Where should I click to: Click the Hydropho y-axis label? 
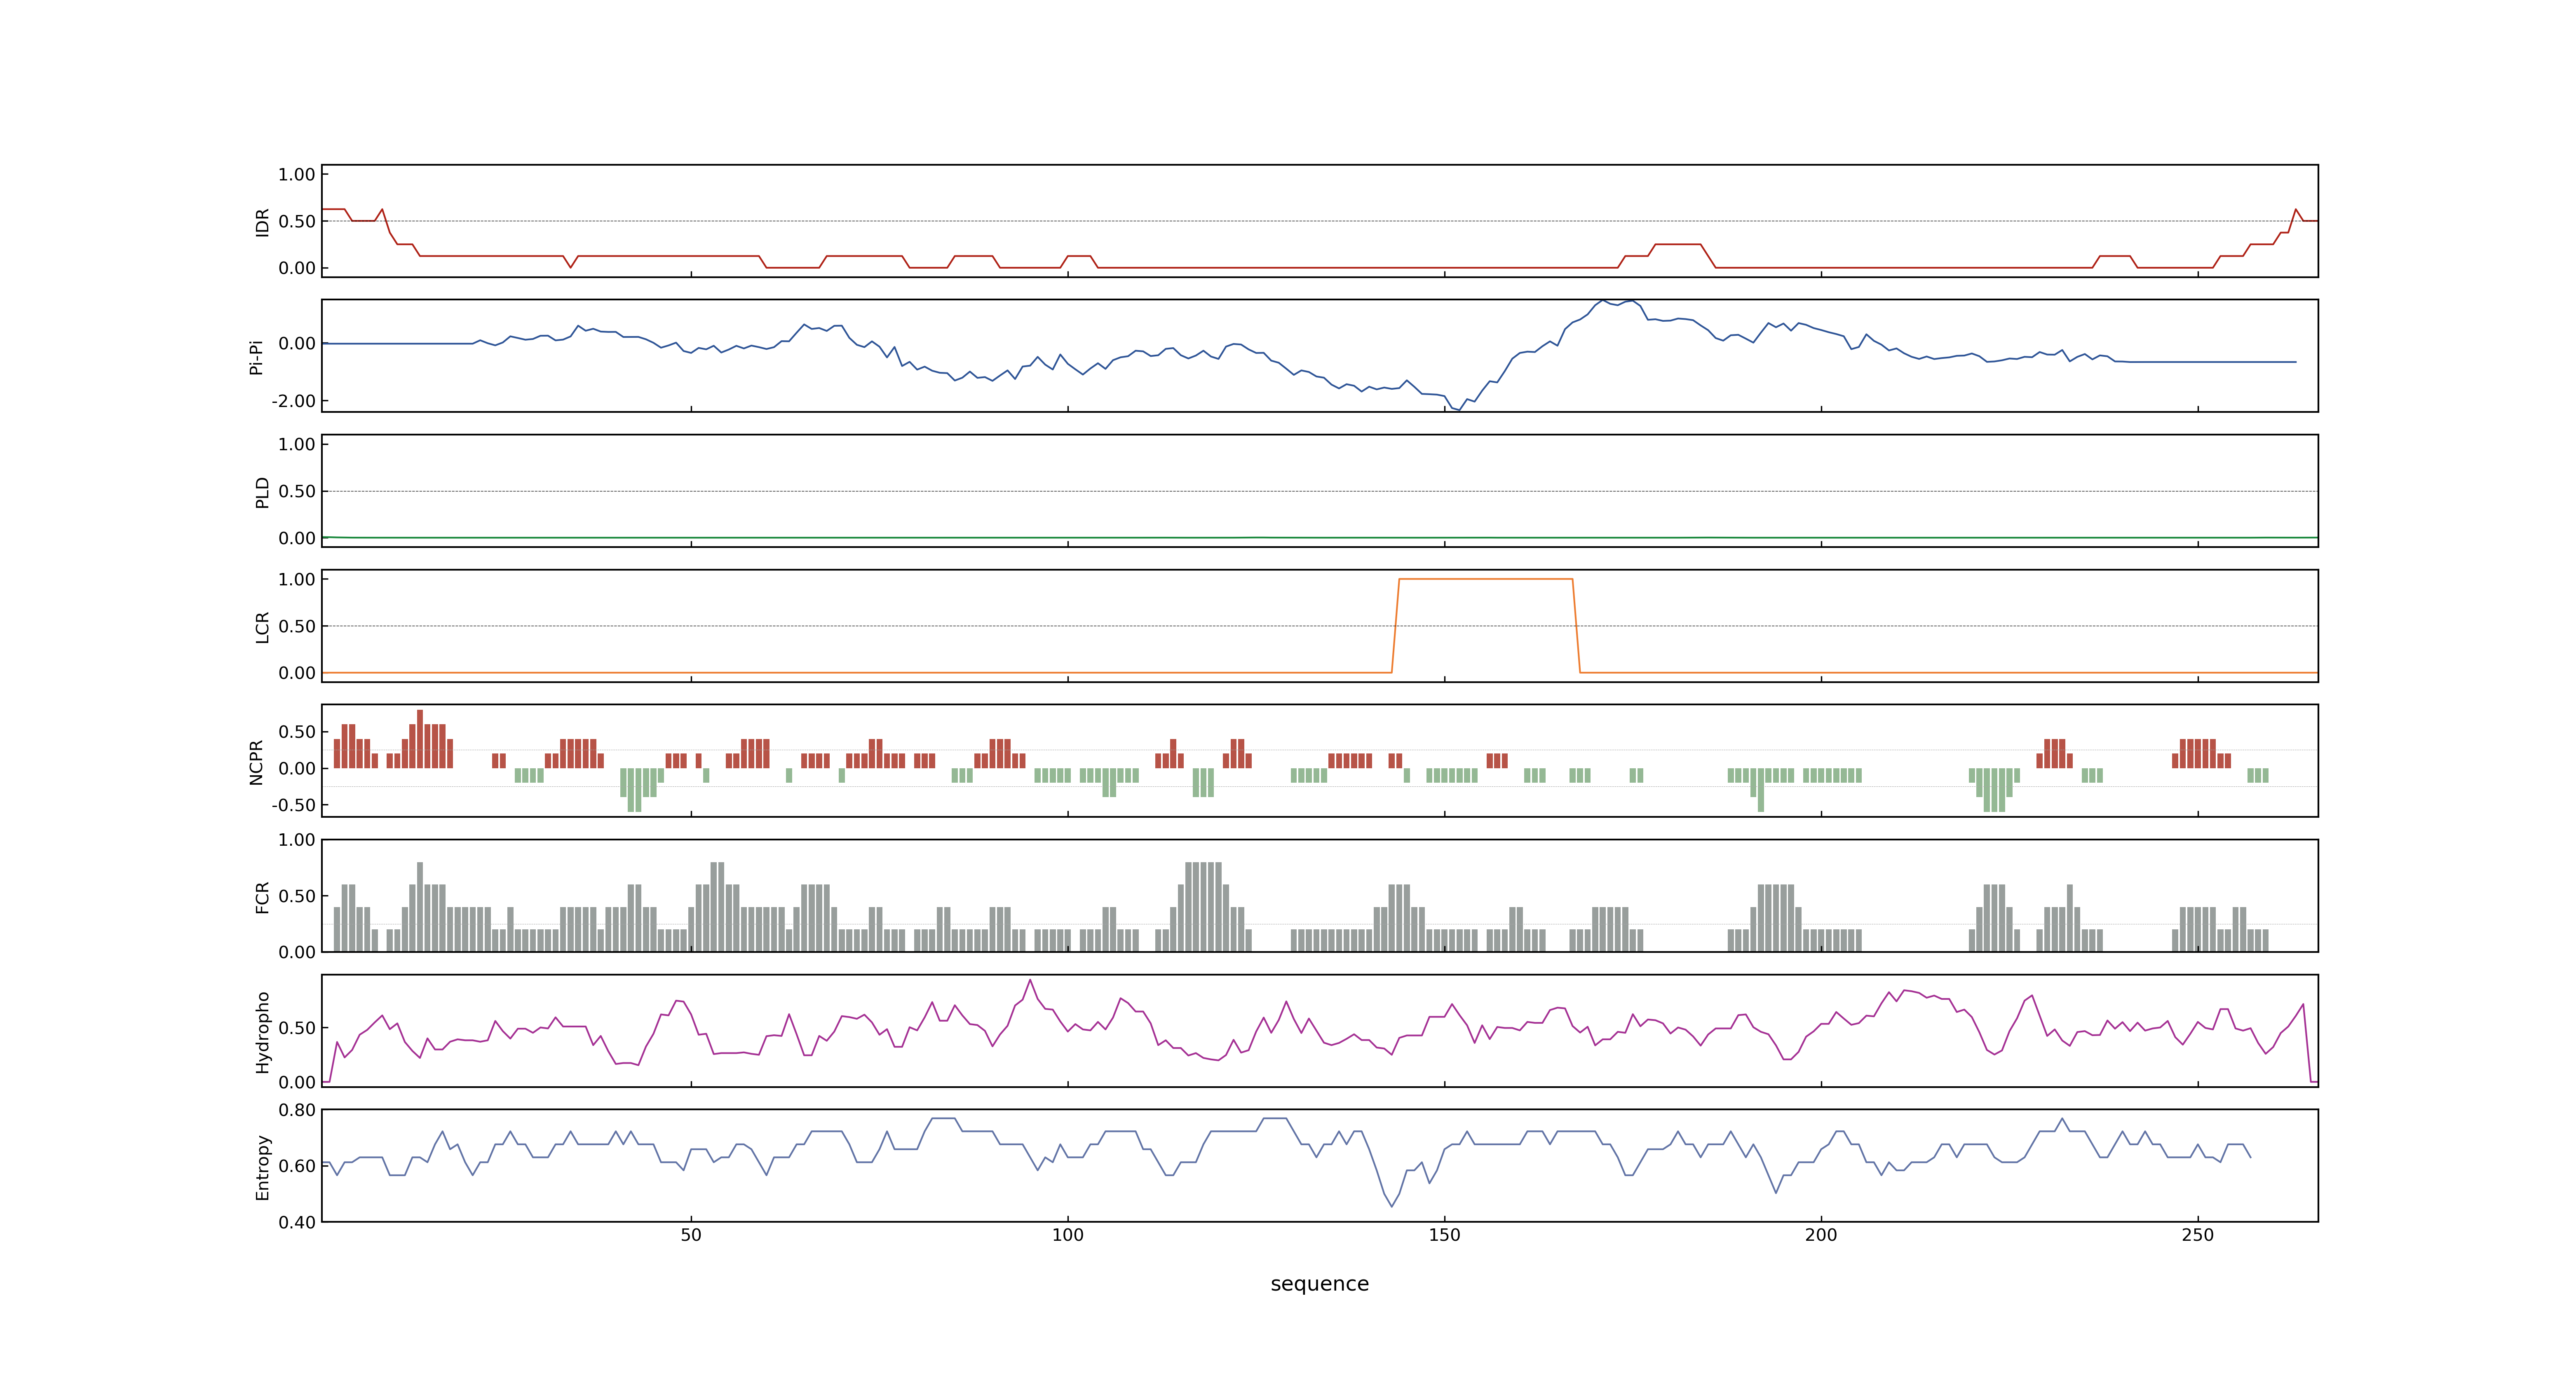(263, 1032)
